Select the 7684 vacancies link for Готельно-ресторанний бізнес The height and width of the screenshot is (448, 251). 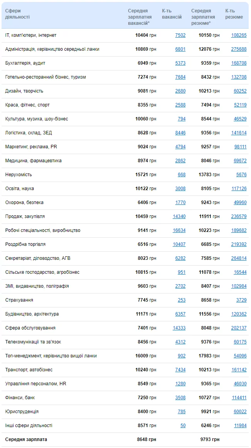(x=180, y=77)
